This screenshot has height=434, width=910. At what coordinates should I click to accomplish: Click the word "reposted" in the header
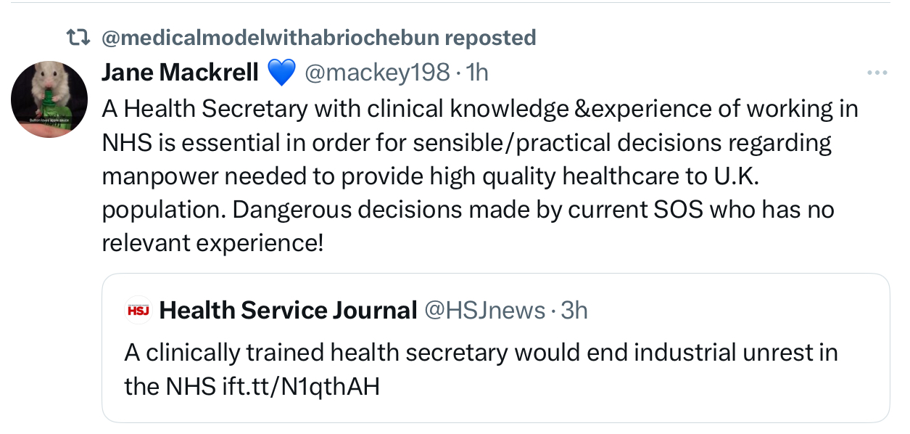tap(490, 38)
